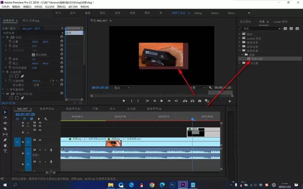This screenshot has height=189, width=303.
Task: Toggle V2 track visibility eye
Action: pos(40,130)
